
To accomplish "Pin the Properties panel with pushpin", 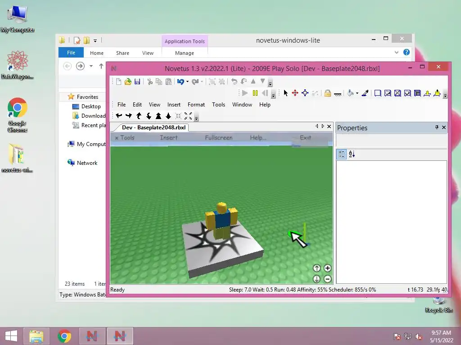I will 437,127.
